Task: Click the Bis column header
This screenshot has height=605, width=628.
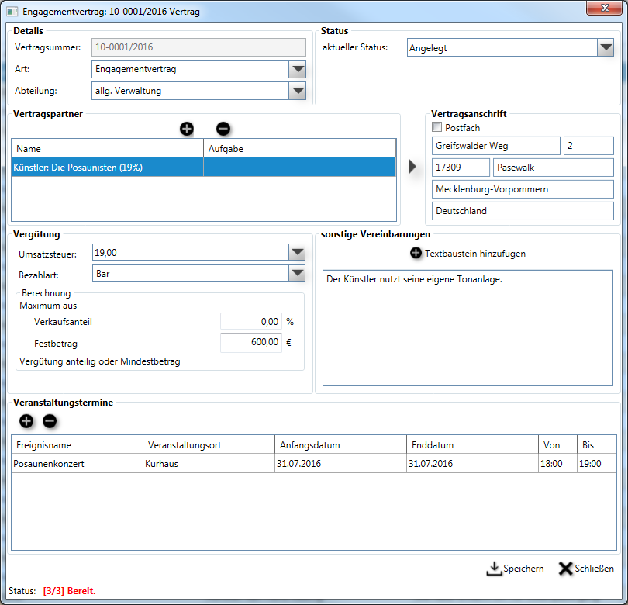Action: (x=597, y=444)
